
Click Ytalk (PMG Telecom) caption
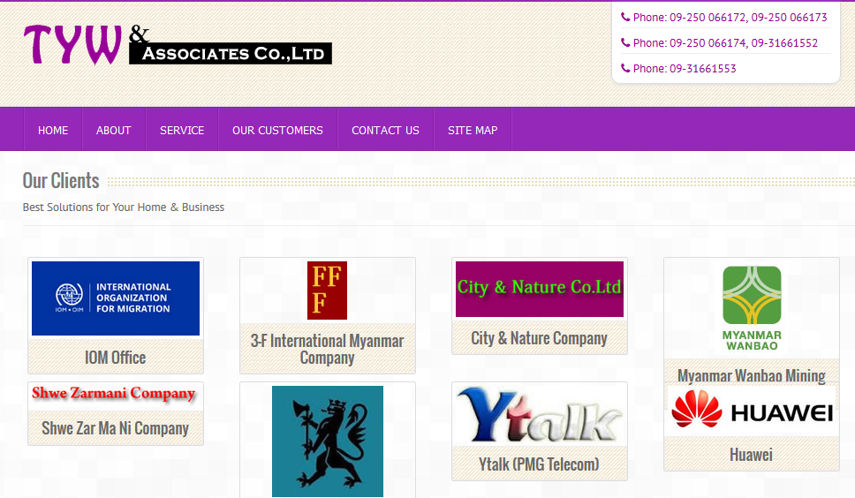pyautogui.click(x=540, y=464)
